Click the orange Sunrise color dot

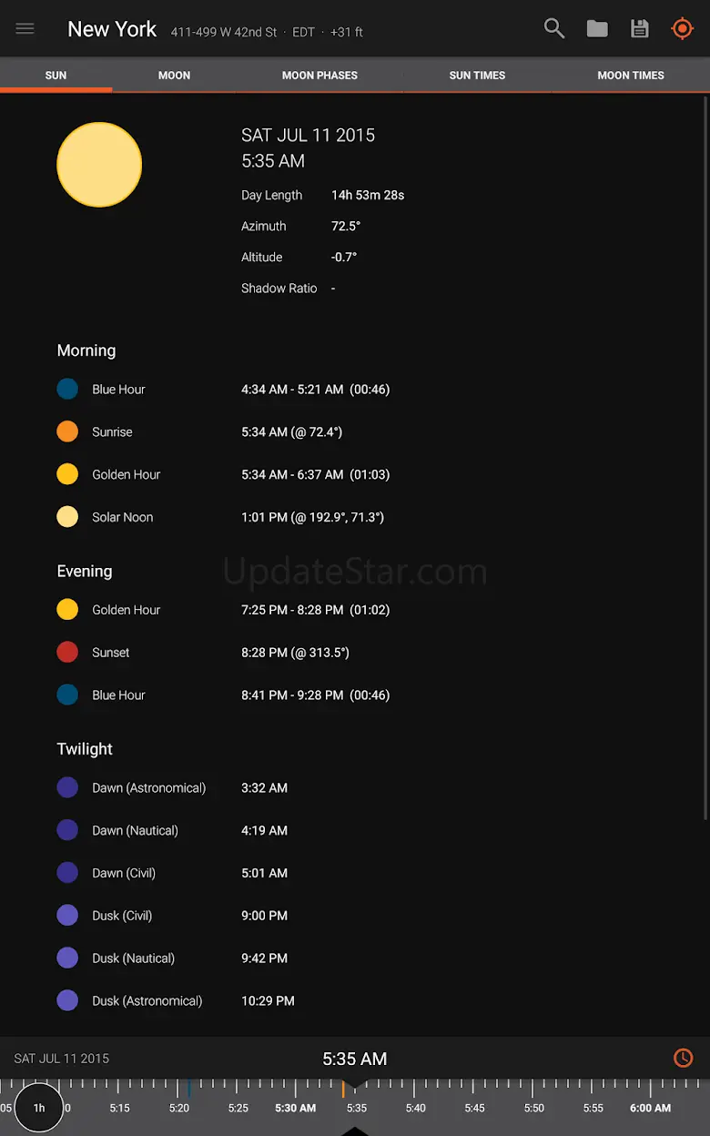coord(67,432)
